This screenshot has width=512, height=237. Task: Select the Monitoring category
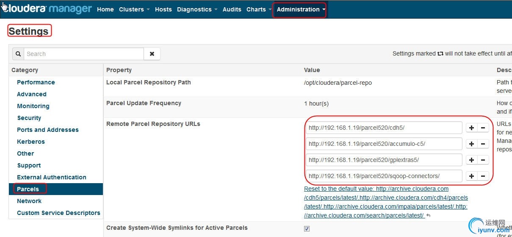pos(33,106)
